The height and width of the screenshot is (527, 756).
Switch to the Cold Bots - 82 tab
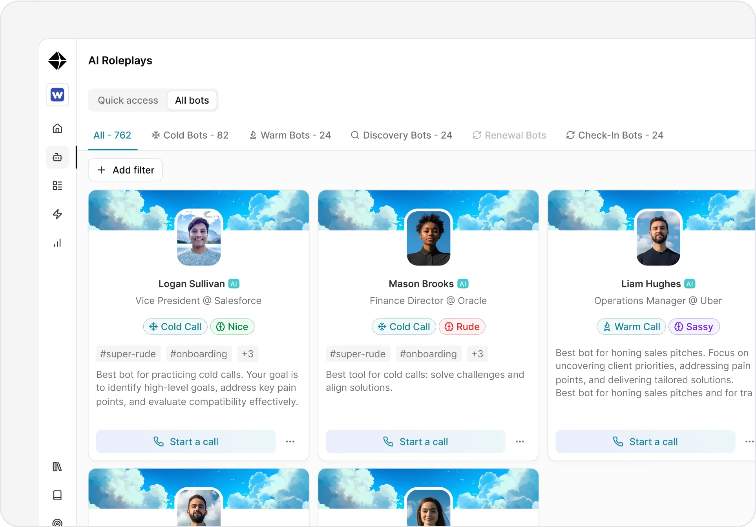190,135
